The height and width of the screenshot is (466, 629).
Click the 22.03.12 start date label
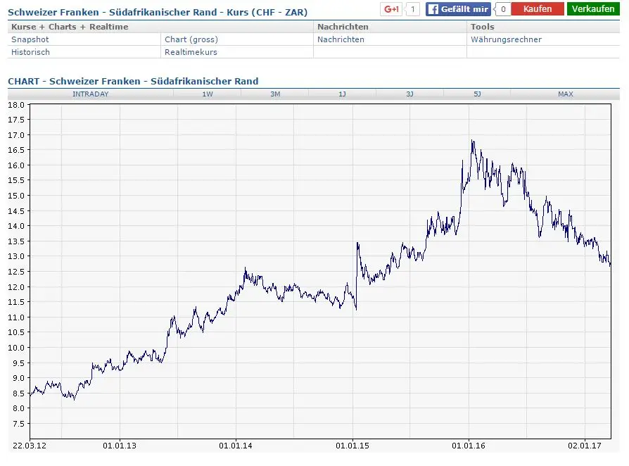click(30, 446)
